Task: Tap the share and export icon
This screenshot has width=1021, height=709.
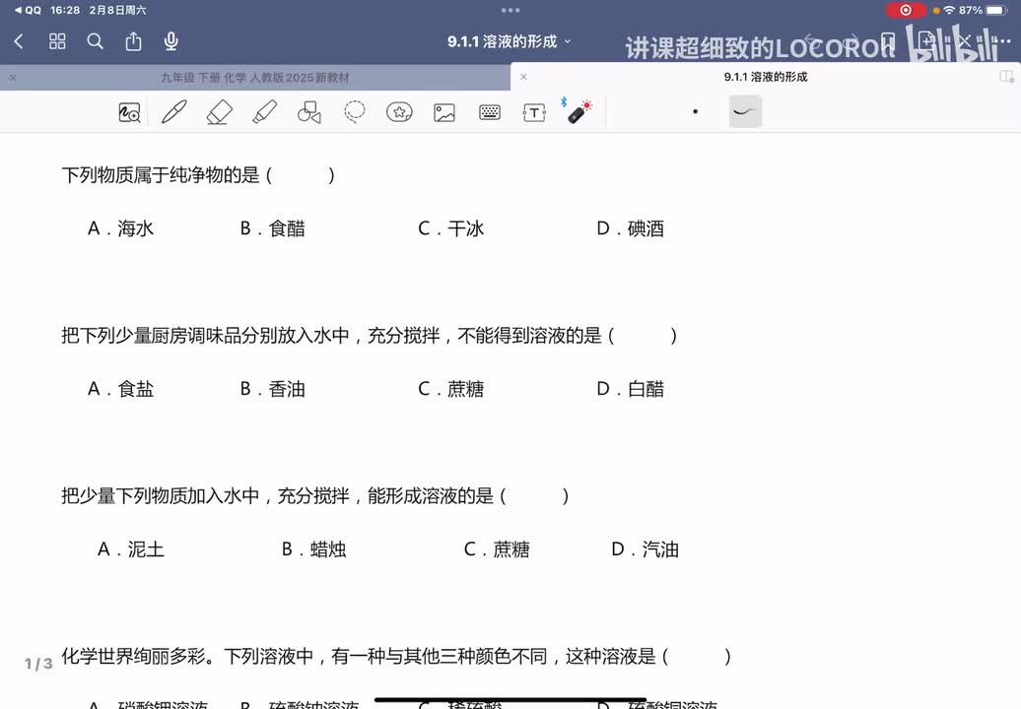Action: [133, 41]
